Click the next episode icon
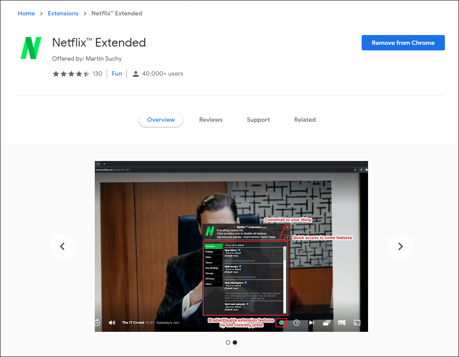The width and height of the screenshot is (459, 357). click(311, 323)
